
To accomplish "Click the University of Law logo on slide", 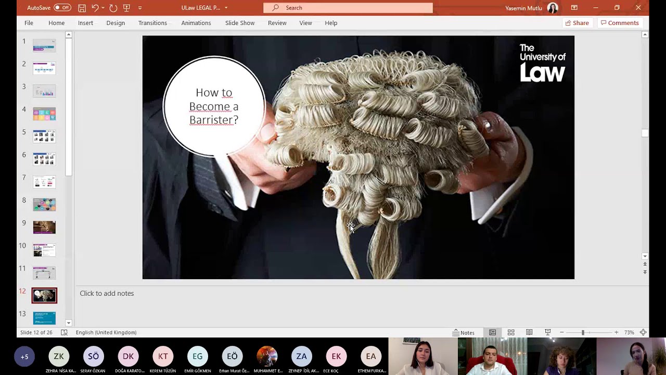I will (542, 63).
